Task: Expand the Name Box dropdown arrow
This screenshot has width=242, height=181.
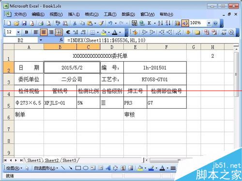Action: [41, 40]
